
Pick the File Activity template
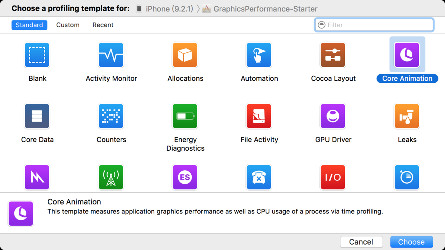point(259,116)
